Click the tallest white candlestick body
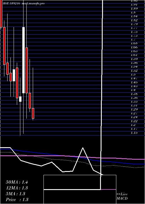Viewport: 145px width, 204px height. 23,60
